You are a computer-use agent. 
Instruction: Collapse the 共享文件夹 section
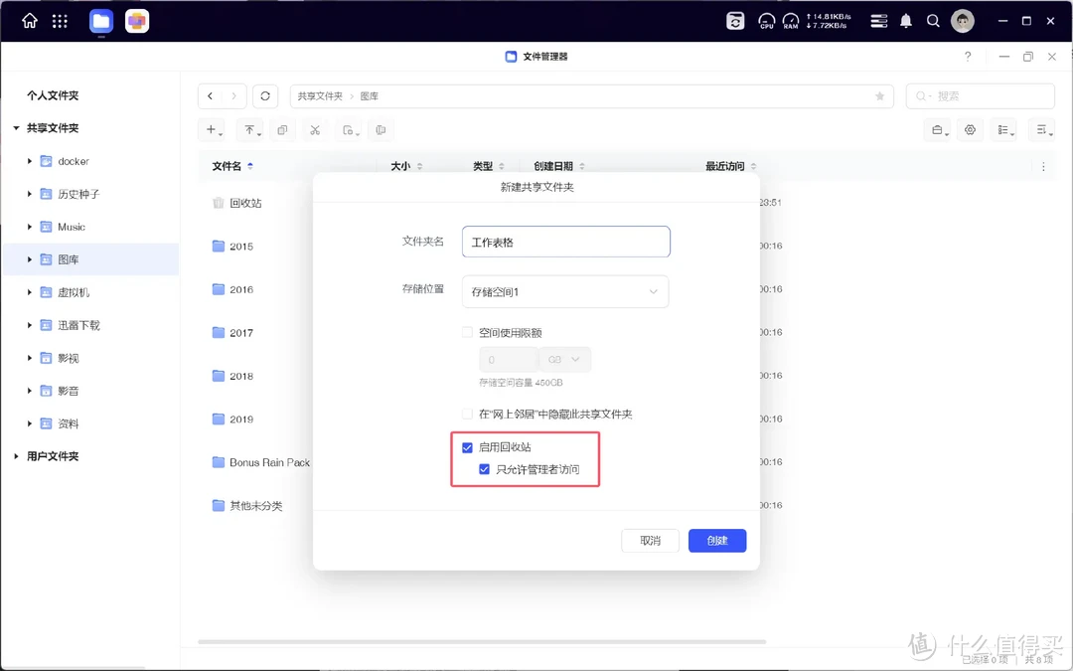(16, 127)
